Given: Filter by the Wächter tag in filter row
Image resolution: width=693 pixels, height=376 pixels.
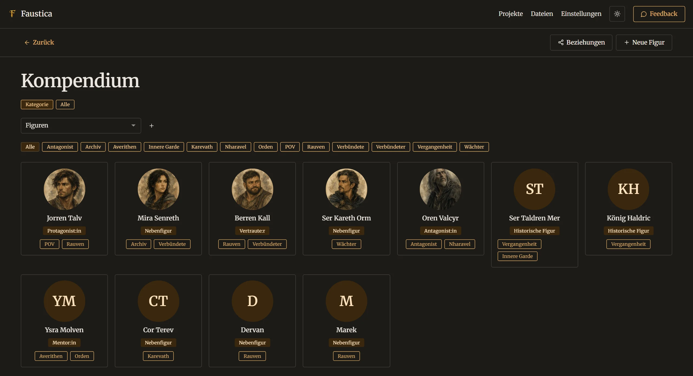Looking at the screenshot, I should 474,147.
